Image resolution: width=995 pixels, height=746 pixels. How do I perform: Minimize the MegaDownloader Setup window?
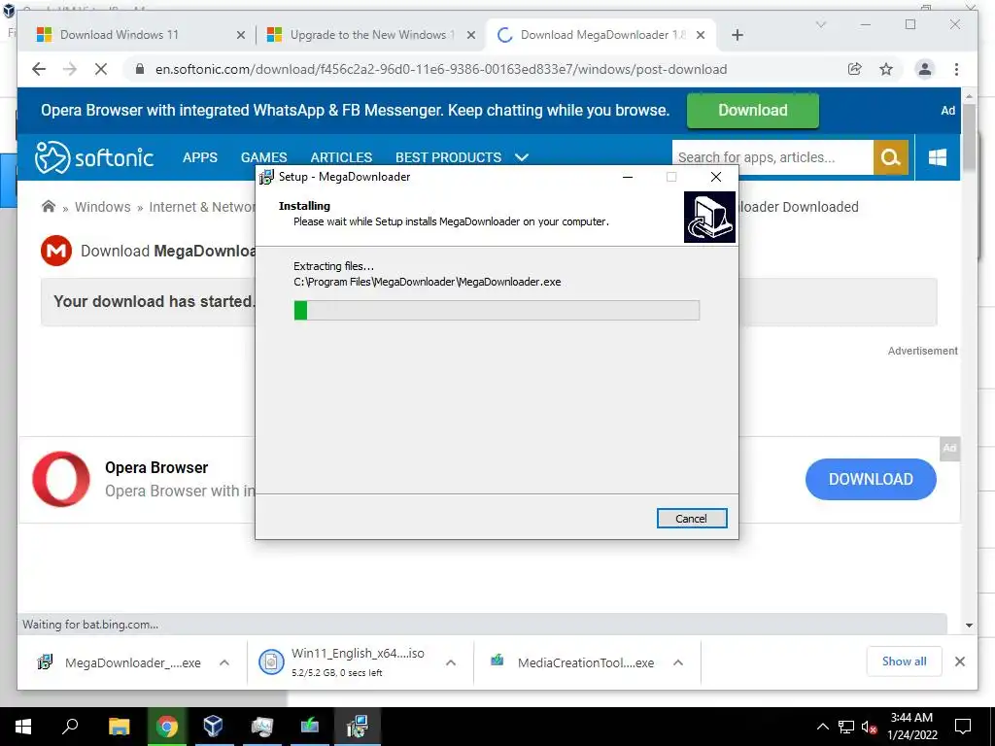[628, 177]
